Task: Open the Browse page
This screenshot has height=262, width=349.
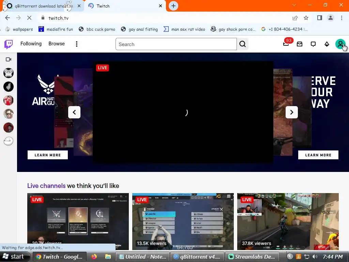Action: click(x=57, y=44)
